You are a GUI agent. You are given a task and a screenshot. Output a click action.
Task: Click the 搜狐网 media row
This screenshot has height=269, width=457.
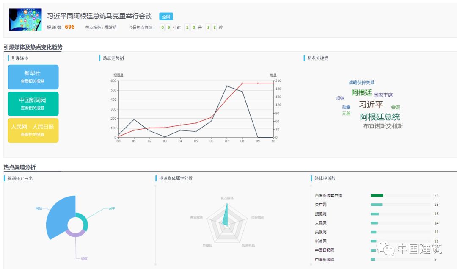377,214
